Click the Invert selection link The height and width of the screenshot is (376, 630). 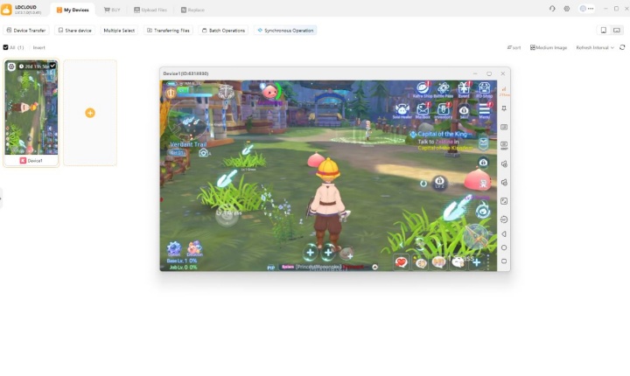coord(39,47)
